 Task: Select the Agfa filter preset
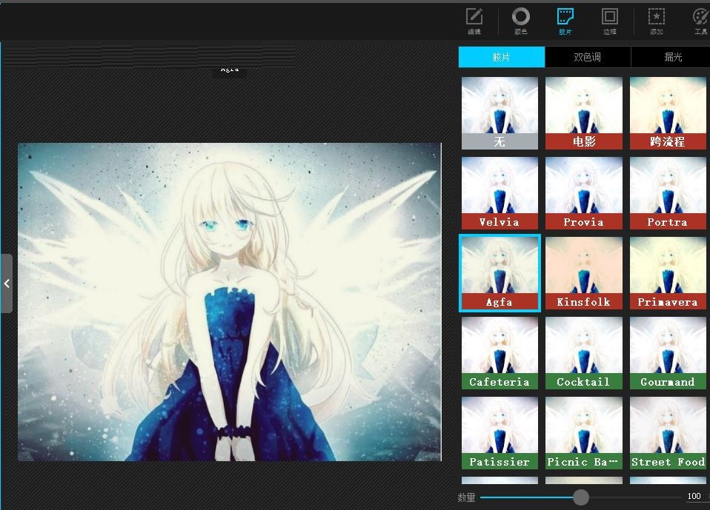tap(500, 273)
